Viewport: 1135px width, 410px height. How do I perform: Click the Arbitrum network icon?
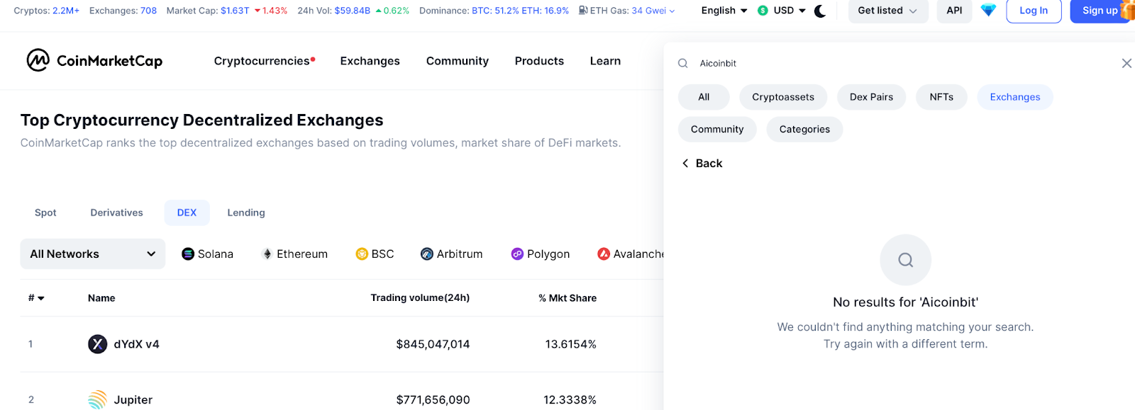(x=427, y=254)
